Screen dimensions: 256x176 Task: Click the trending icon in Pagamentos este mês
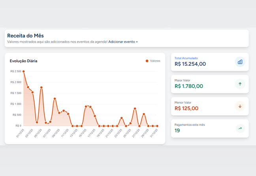[x=240, y=128]
